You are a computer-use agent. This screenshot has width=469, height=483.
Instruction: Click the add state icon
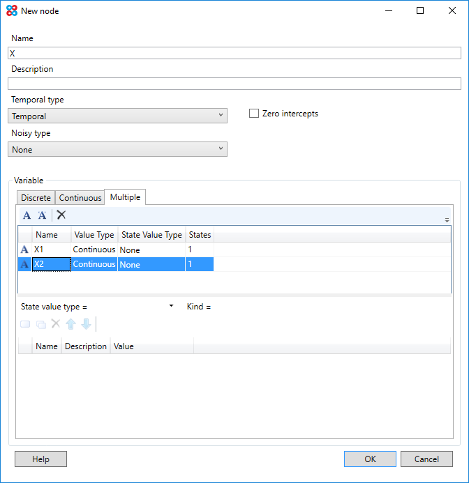(25, 324)
